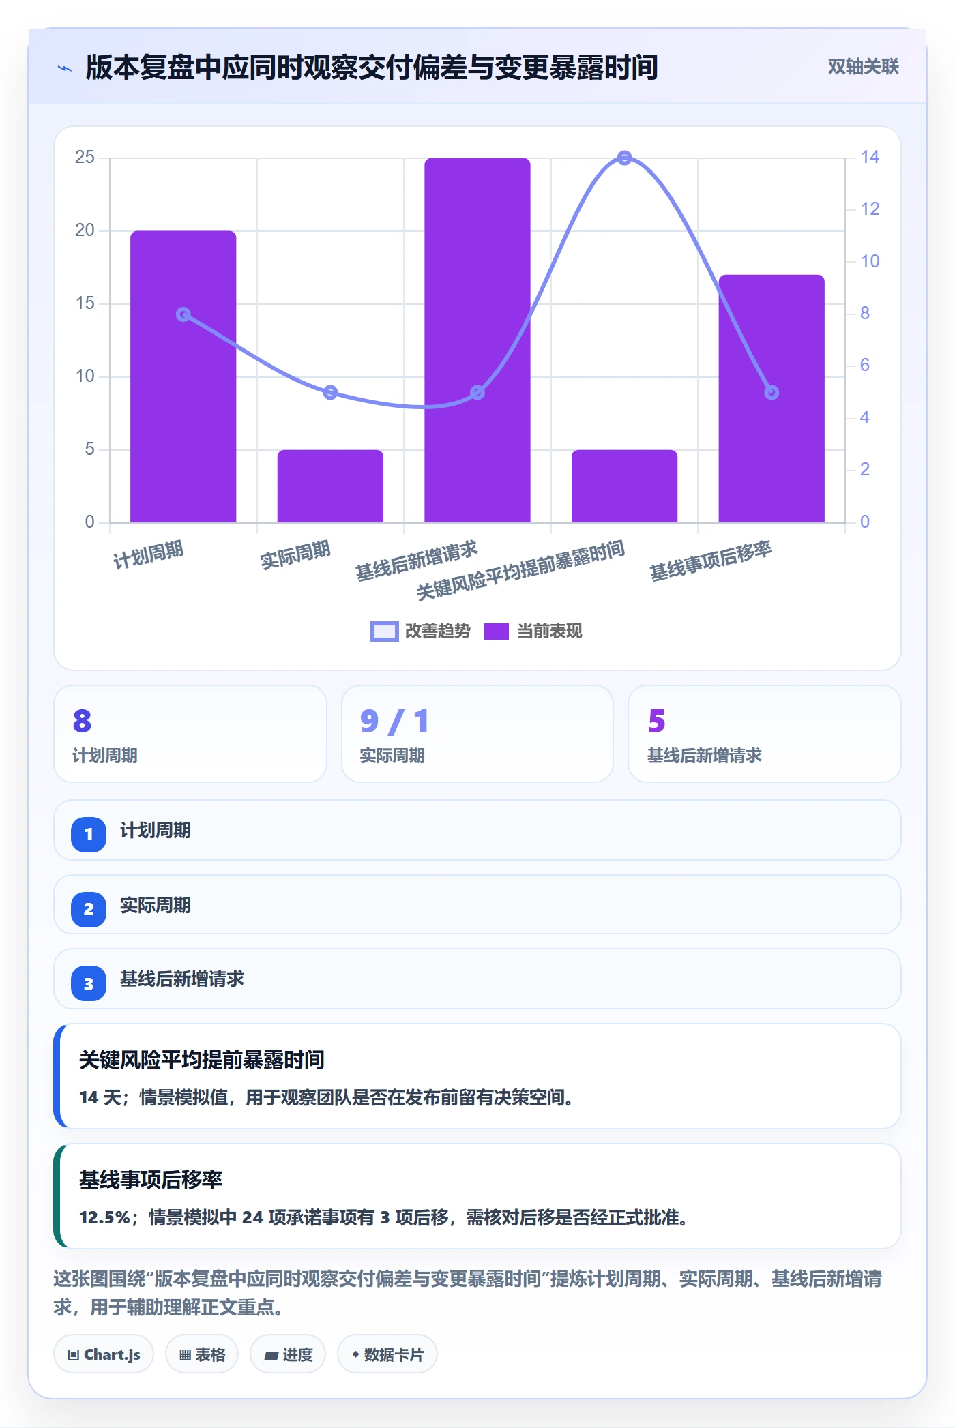The image size is (955, 1428).
Task: Click the line point over 基线事项后移率 bar
Action: [x=772, y=392]
